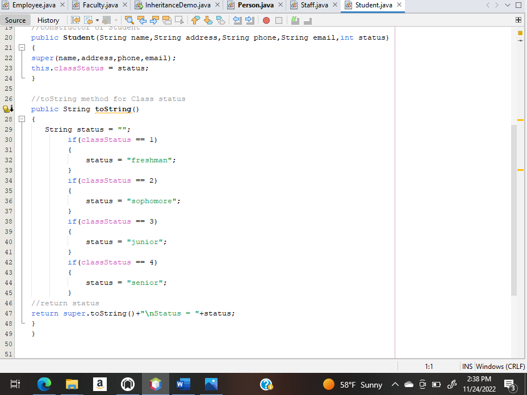Collapse the Student constructor fold at line 21
Image resolution: width=527 pixels, height=395 pixels.
click(x=22, y=47)
